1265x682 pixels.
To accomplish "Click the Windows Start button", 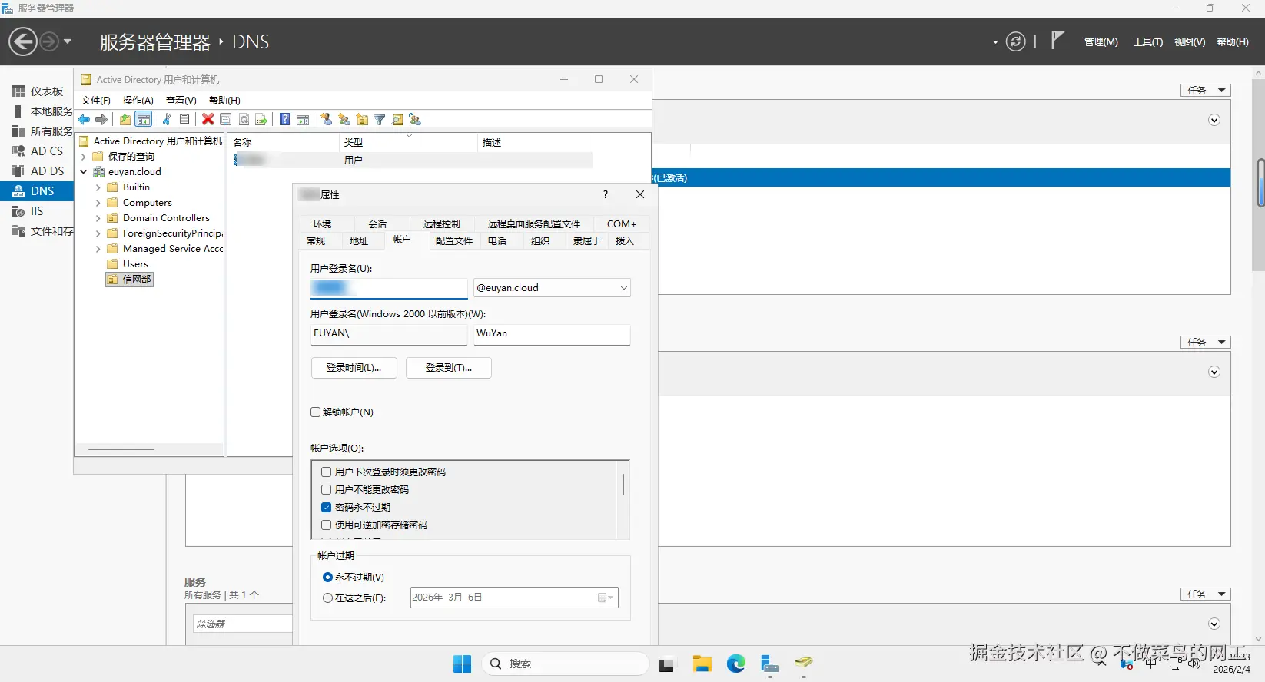I will coord(462,664).
